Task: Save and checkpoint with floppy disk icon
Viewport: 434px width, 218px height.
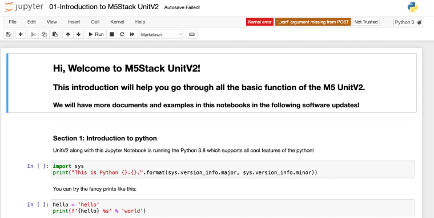Action: tap(9, 34)
